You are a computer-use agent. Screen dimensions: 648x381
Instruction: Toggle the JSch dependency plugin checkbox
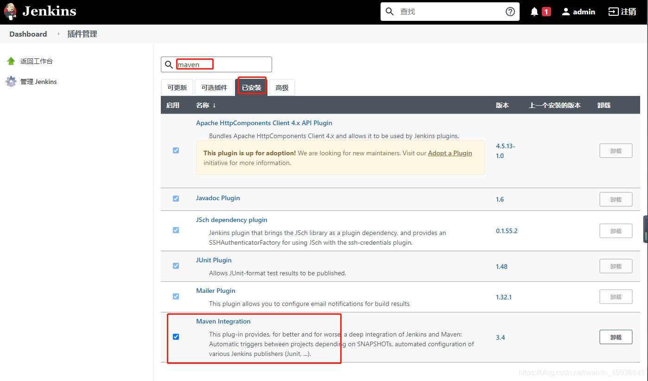point(176,230)
